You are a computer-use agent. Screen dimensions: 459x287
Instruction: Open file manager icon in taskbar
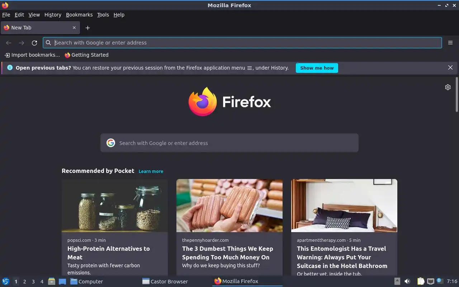(x=52, y=281)
